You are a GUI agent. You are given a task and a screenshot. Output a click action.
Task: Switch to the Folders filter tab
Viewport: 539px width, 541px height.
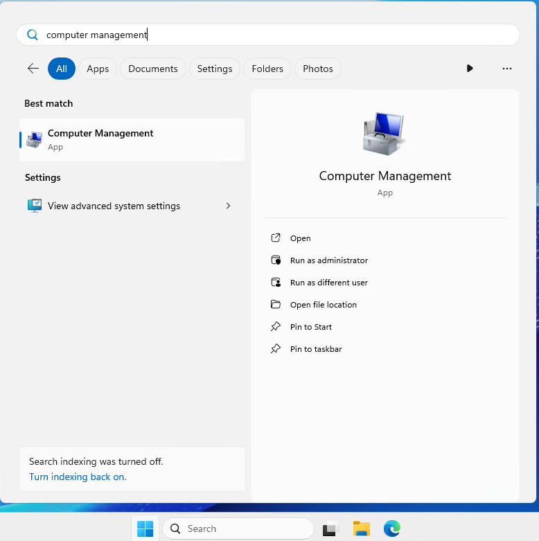[x=267, y=69]
